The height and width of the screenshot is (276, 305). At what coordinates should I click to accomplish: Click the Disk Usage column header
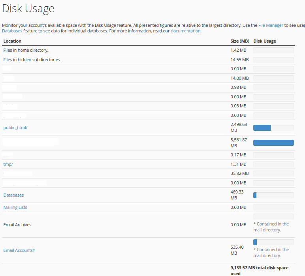pos(265,41)
